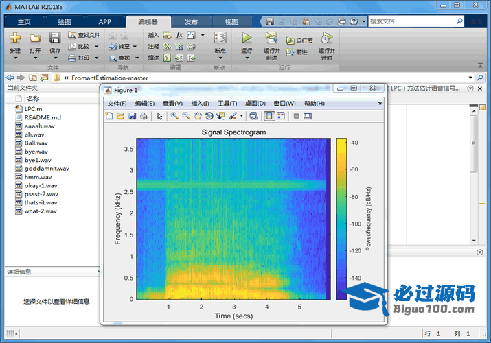This screenshot has height=343, width=491.
Task: Click the editor vertical scrollbar thumb
Action: pos(474,144)
